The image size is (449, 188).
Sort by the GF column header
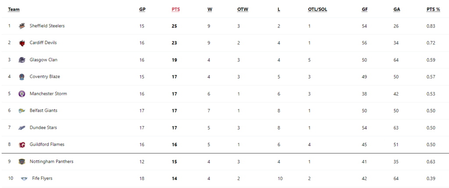click(x=365, y=10)
